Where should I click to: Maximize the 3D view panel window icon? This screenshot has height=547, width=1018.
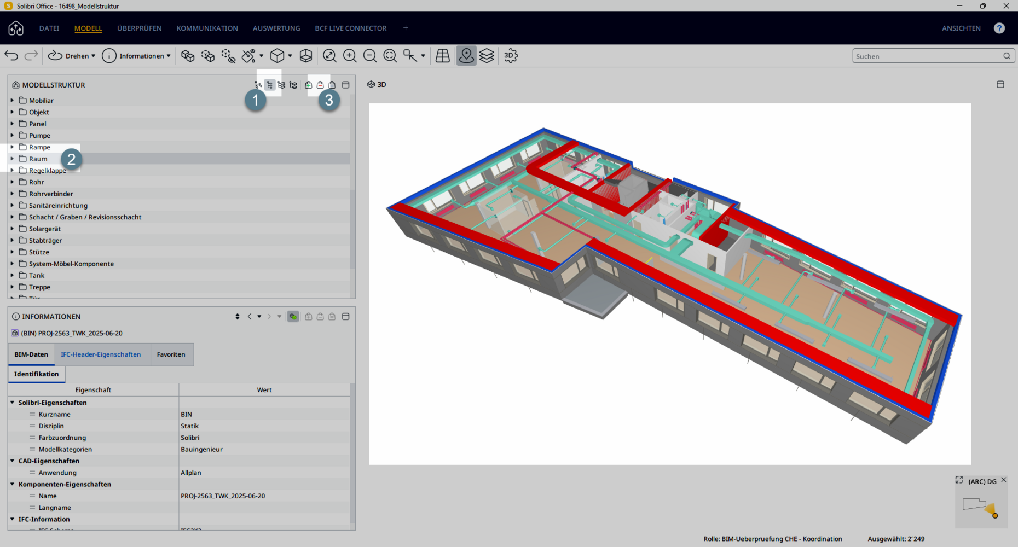pyautogui.click(x=1000, y=84)
